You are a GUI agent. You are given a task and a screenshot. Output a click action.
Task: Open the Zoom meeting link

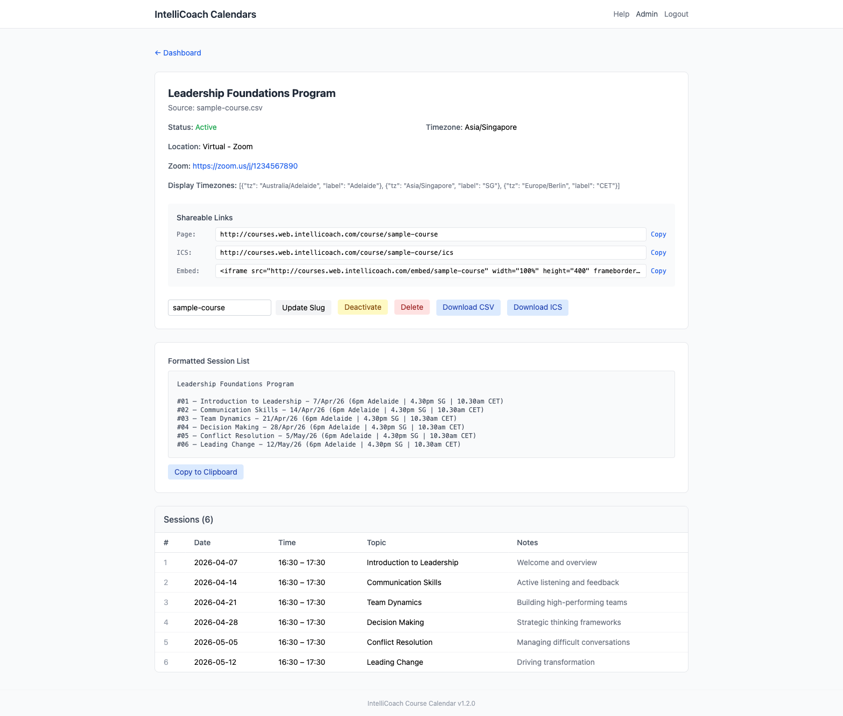tap(245, 166)
